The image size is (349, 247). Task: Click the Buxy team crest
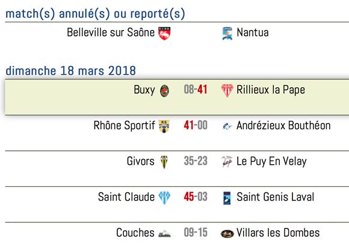point(164,91)
